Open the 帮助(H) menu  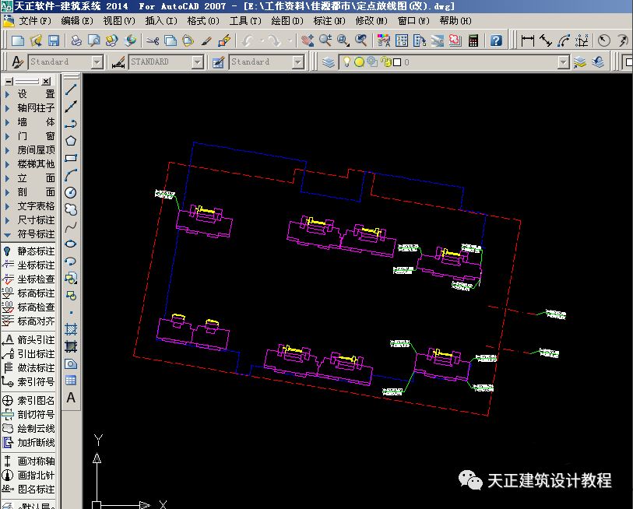coord(455,20)
